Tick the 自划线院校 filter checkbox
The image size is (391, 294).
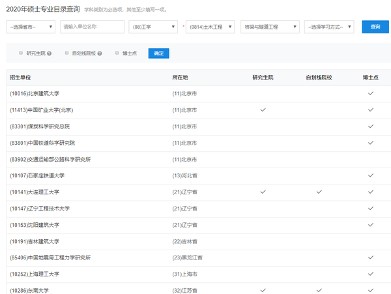[66, 53]
